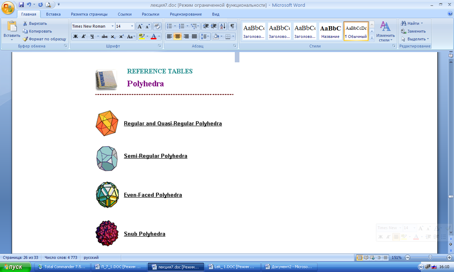Open Snub Polyhedra link
The image size is (454, 272).
point(144,234)
